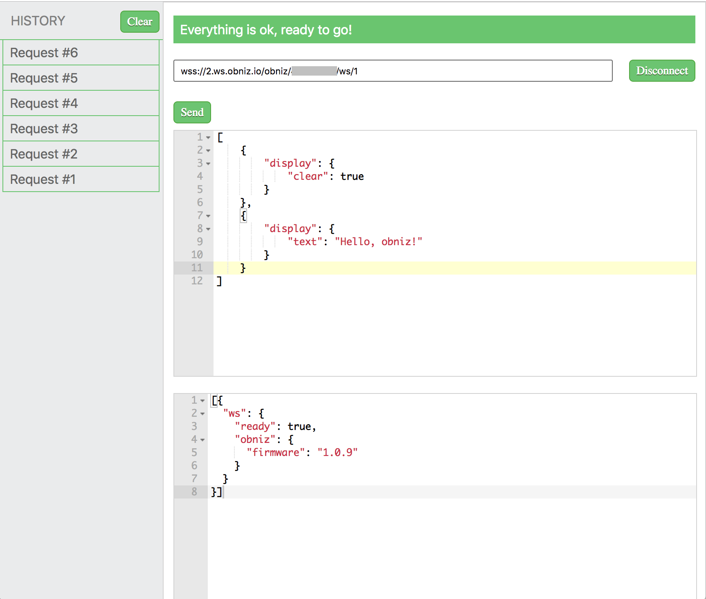This screenshot has height=599, width=706.
Task: Select Request #2 in the history panel
Action: point(81,154)
